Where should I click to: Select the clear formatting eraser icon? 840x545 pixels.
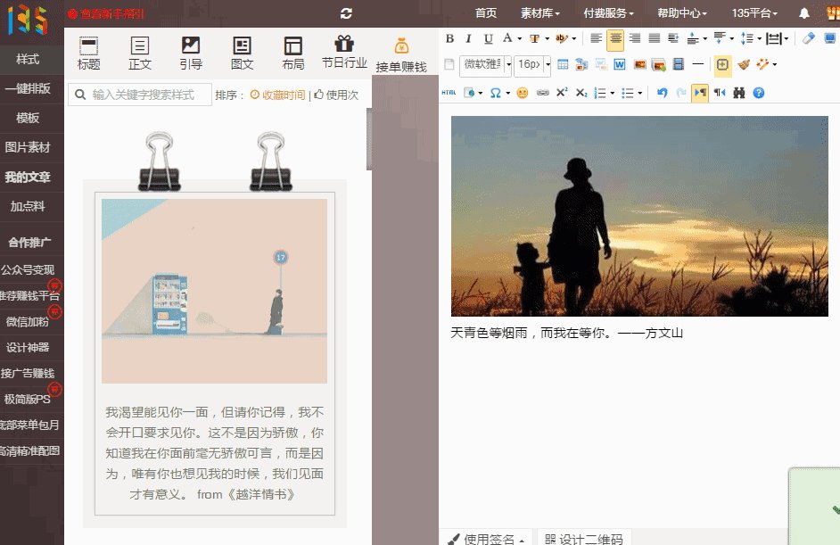tap(810, 38)
